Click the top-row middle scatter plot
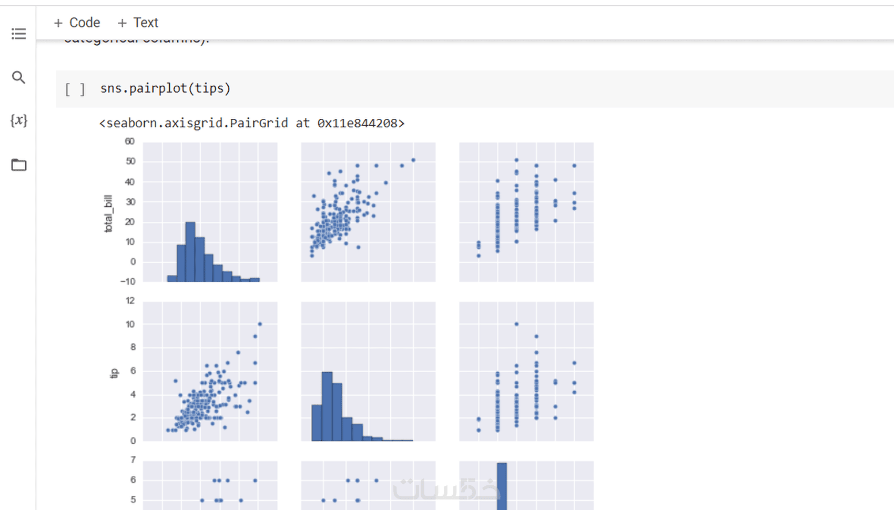Screen dimensions: 894x510 point(368,212)
